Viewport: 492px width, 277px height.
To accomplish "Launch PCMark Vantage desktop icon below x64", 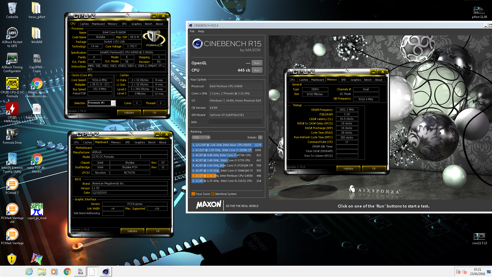I will coord(12,236).
